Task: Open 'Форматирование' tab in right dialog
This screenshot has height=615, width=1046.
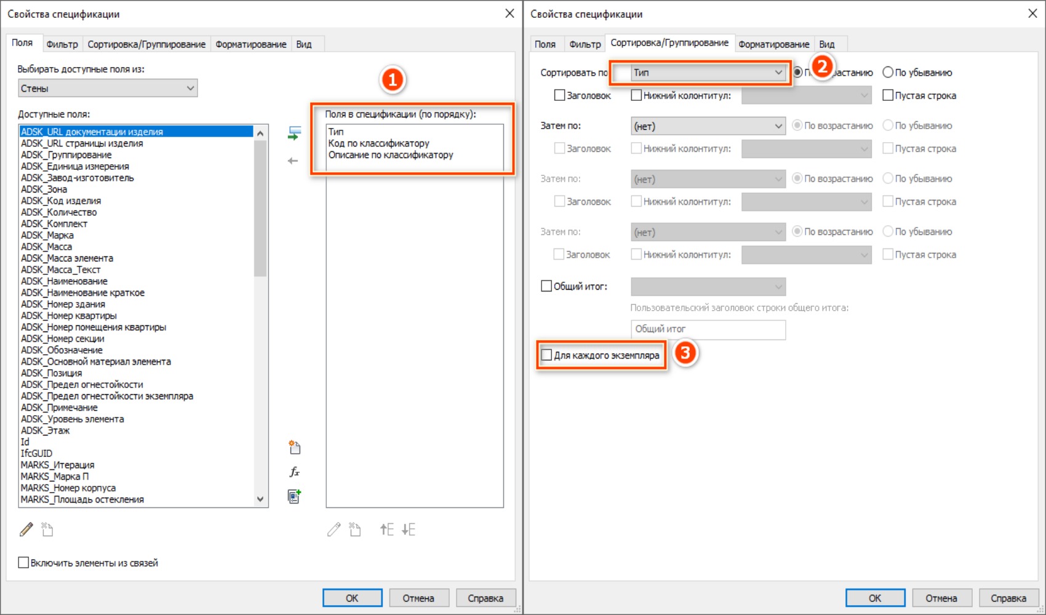Action: 773,44
